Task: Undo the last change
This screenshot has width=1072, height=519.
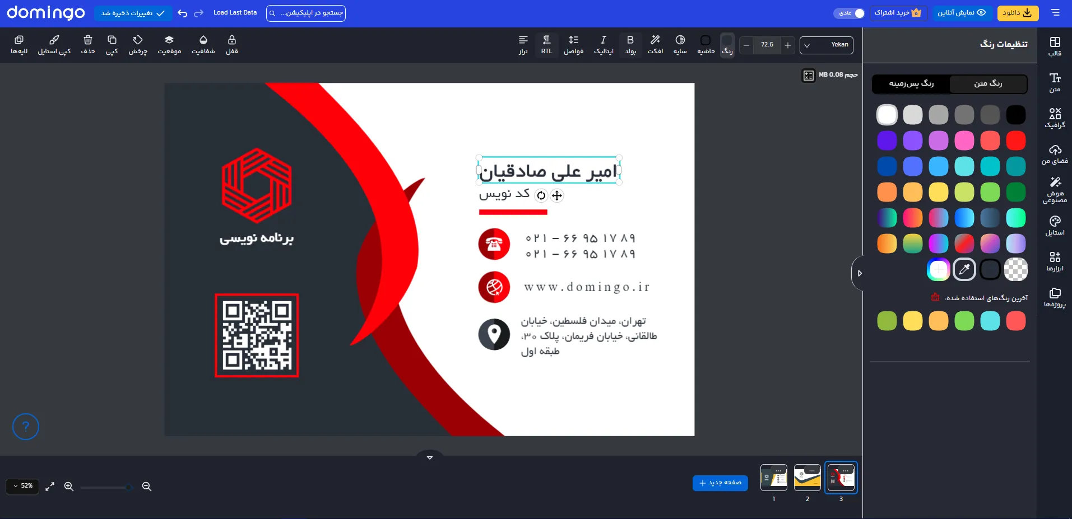Action: pyautogui.click(x=182, y=13)
